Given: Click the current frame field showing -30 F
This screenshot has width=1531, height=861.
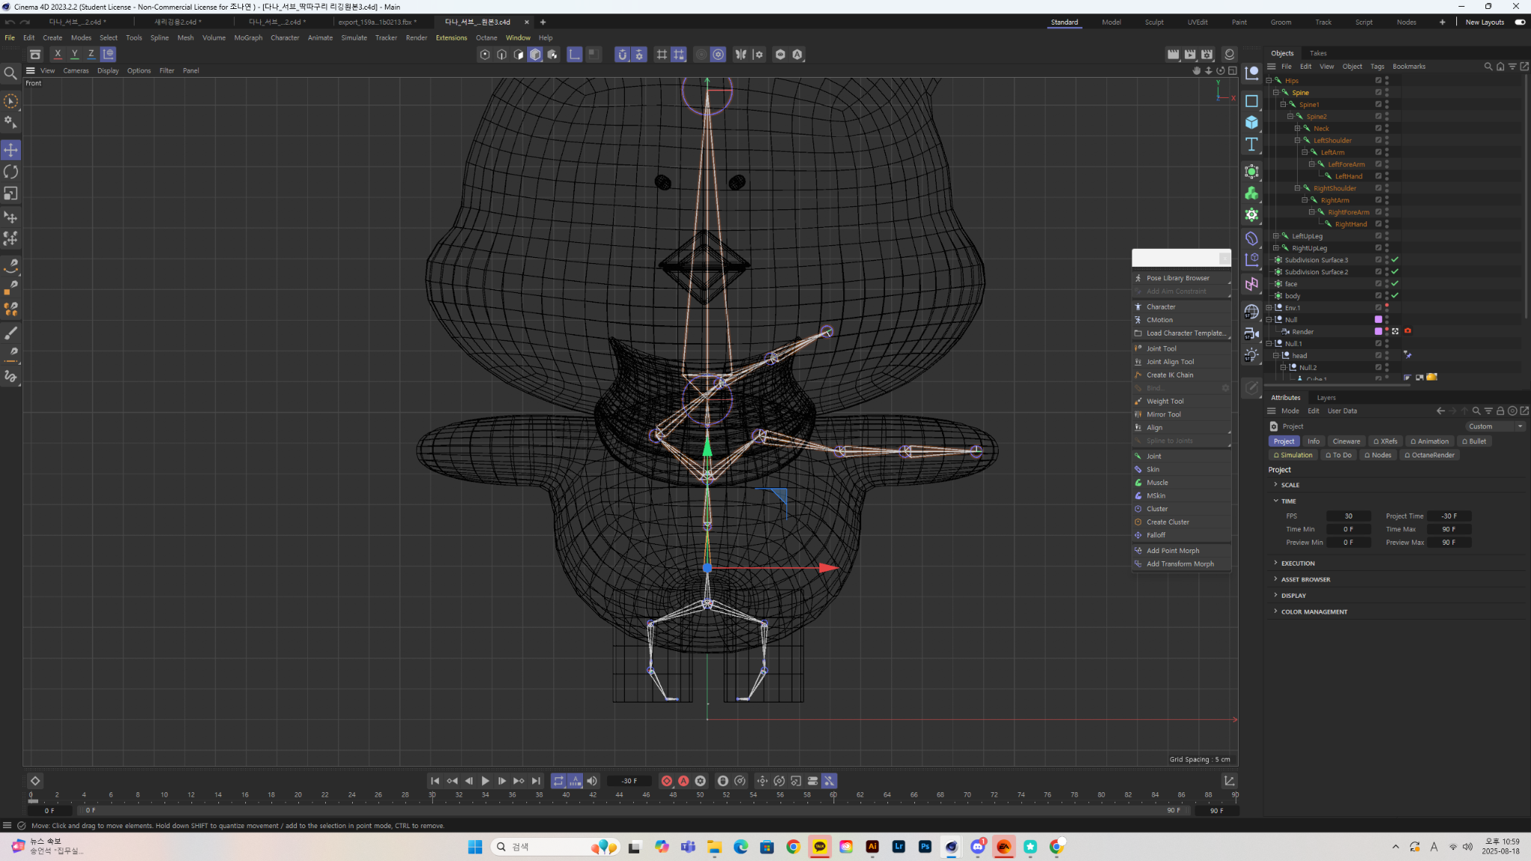Looking at the screenshot, I should pyautogui.click(x=629, y=781).
